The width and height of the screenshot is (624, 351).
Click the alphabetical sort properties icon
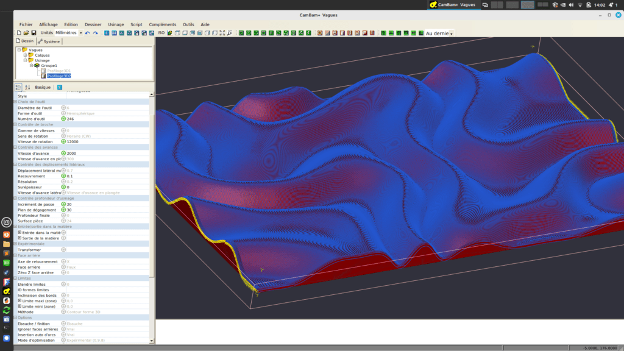point(27,87)
